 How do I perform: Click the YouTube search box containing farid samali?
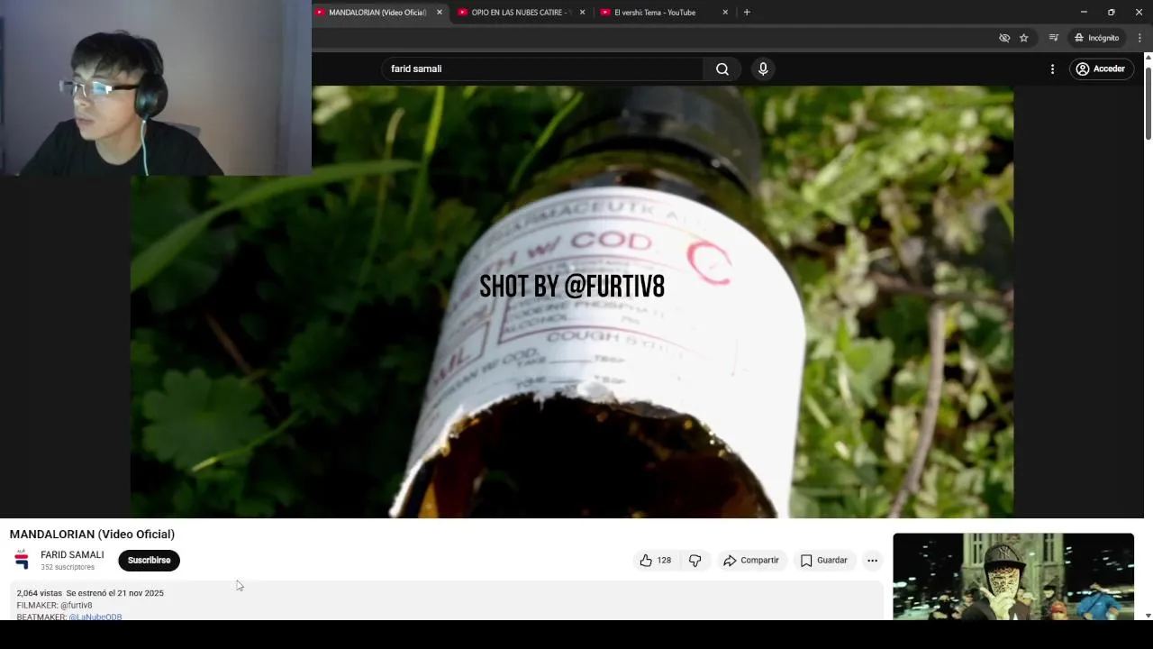542,69
